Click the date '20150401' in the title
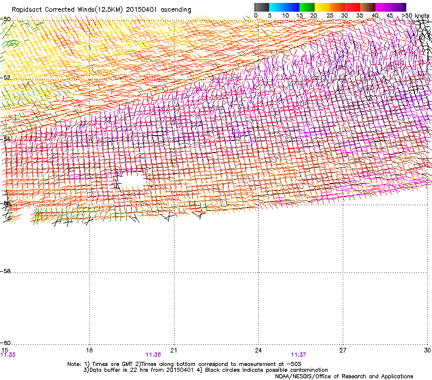The image size is (432, 380). point(141,9)
